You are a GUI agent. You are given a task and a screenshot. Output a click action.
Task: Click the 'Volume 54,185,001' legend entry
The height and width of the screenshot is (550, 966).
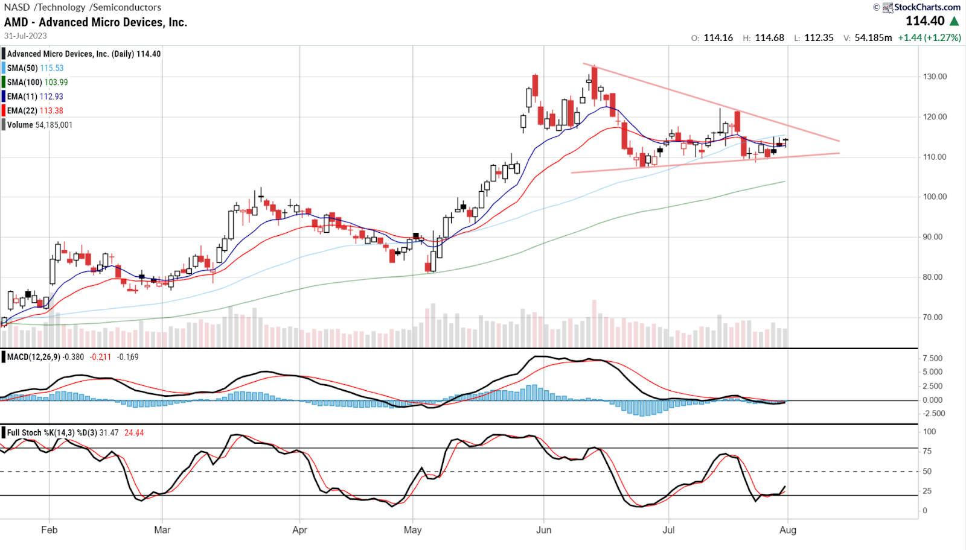(40, 125)
